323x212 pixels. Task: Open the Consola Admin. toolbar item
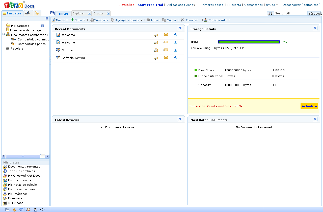[x=218, y=20]
